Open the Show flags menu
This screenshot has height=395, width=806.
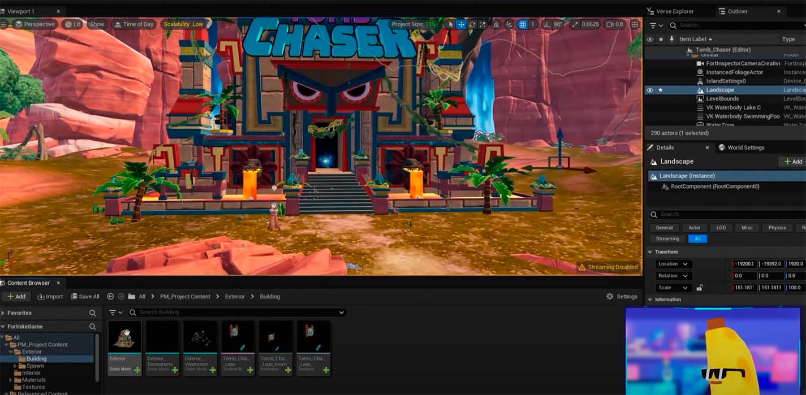pos(97,24)
